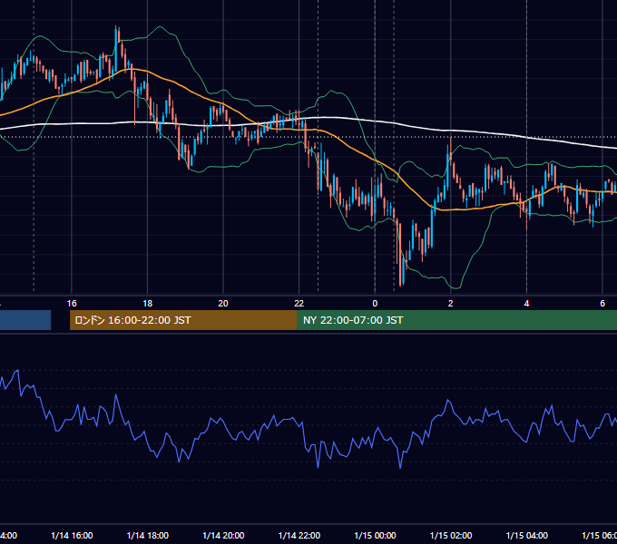Click the lowest candlestick after midnight
Image resolution: width=617 pixels, height=544 pixels.
pyautogui.click(x=400, y=256)
